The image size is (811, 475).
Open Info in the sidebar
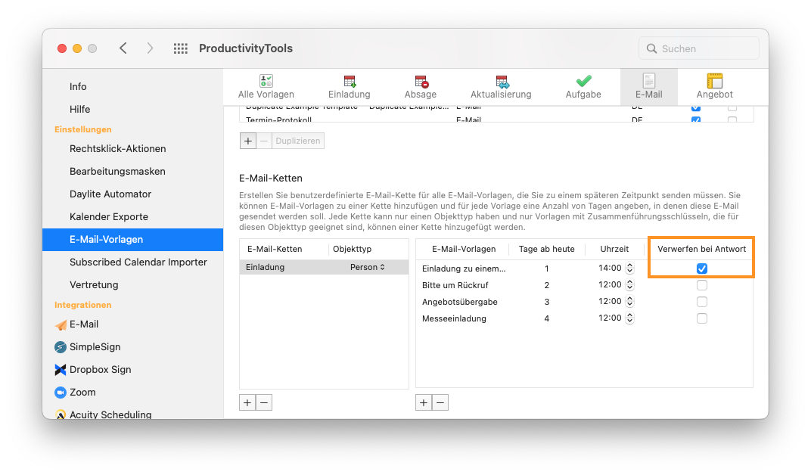tap(78, 86)
